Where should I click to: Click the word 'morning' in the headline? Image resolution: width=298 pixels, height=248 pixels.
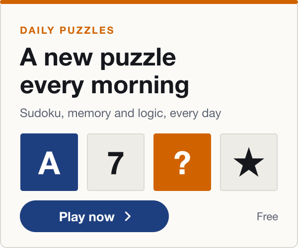(140, 86)
